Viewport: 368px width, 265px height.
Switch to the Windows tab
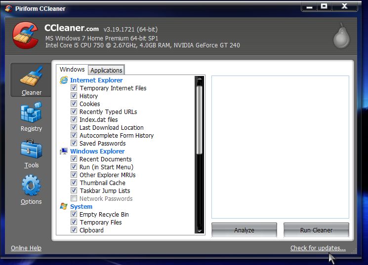(x=72, y=70)
